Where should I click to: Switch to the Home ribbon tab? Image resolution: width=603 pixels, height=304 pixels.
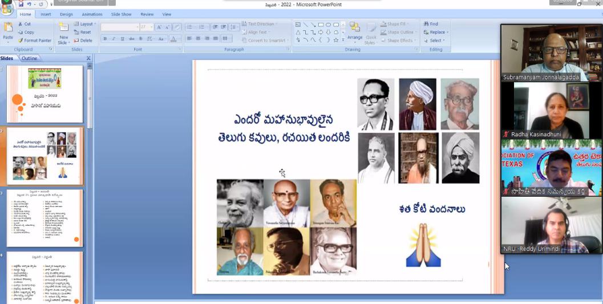point(25,14)
